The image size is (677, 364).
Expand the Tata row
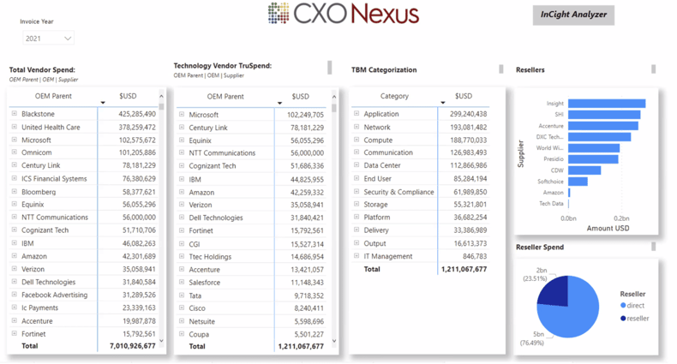[182, 295]
